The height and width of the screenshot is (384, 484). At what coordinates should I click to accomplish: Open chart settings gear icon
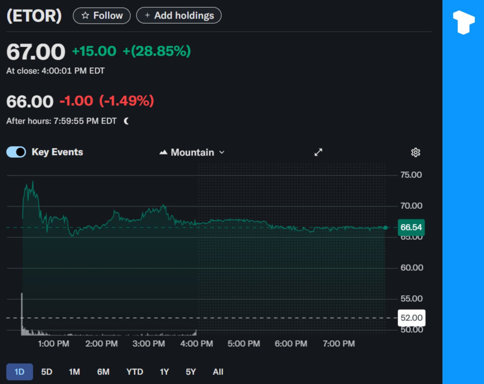(416, 152)
